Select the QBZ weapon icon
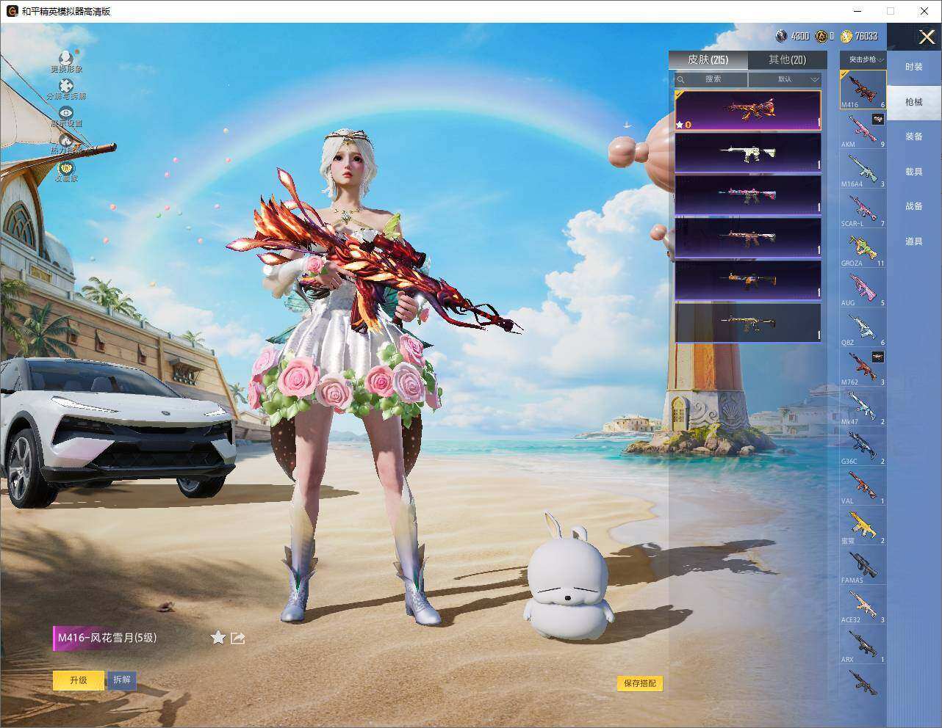Screen dimensions: 942x728 (x=863, y=328)
